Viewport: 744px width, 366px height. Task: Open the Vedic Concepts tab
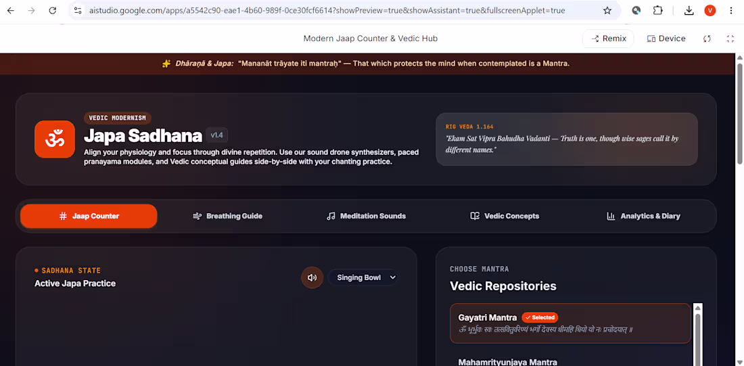tap(505, 216)
